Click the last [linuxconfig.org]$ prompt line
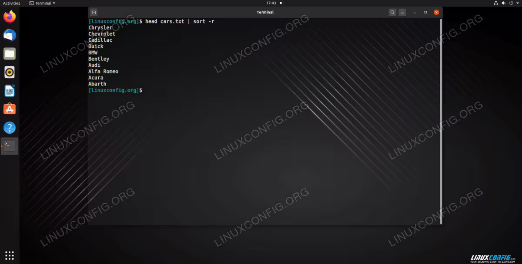 (x=115, y=90)
